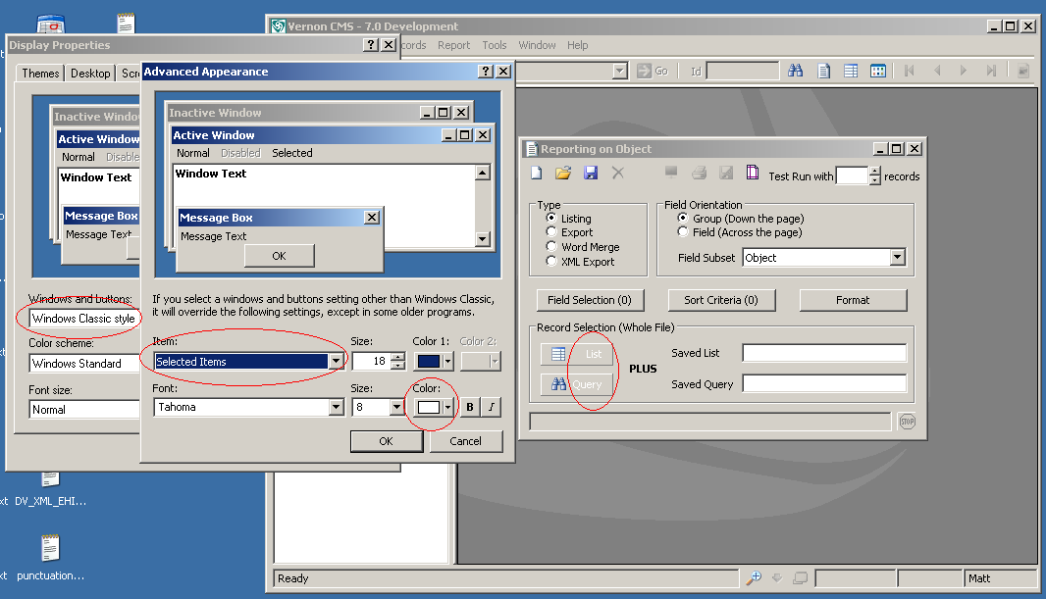Click the Query button under Record Selection
1046x599 pixels.
tap(577, 383)
